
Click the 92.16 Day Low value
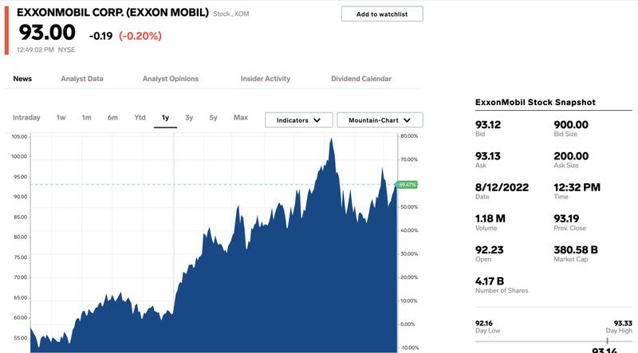tap(484, 324)
